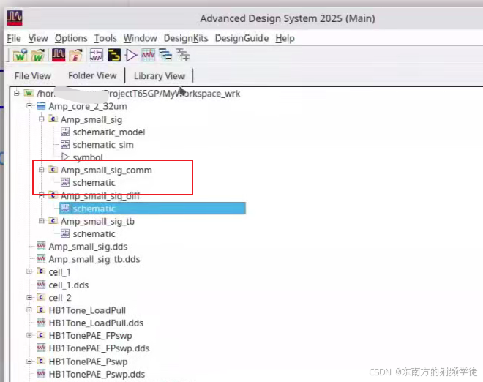This screenshot has height=382, width=483.
Task: Click the Amp_core_2_32um library icon
Action: [x=41, y=106]
